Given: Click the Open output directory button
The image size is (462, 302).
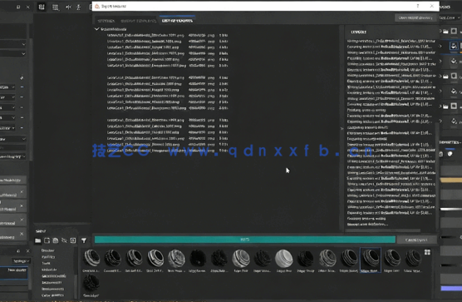Looking at the screenshot, I should [x=415, y=17].
